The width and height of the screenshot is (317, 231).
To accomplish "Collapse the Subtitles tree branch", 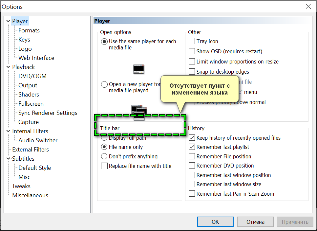I will pos(8,159).
